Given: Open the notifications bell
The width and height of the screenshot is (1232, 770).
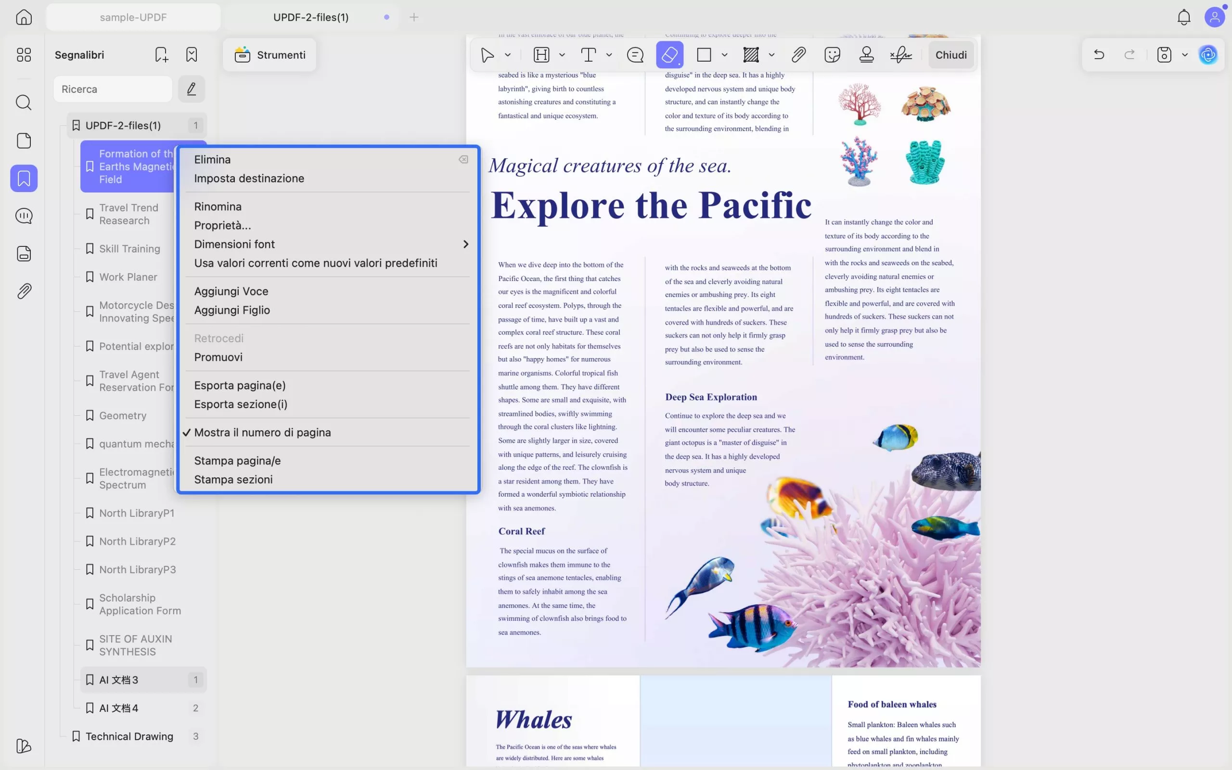Looking at the screenshot, I should click(x=1184, y=17).
